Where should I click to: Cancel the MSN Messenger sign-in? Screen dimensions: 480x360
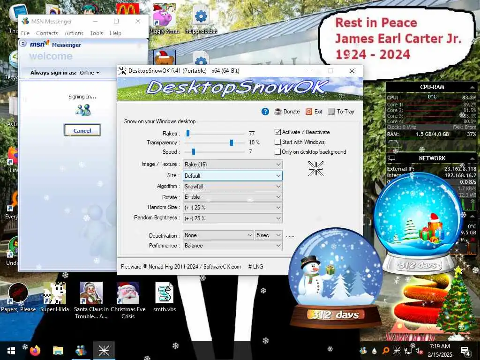(82, 130)
